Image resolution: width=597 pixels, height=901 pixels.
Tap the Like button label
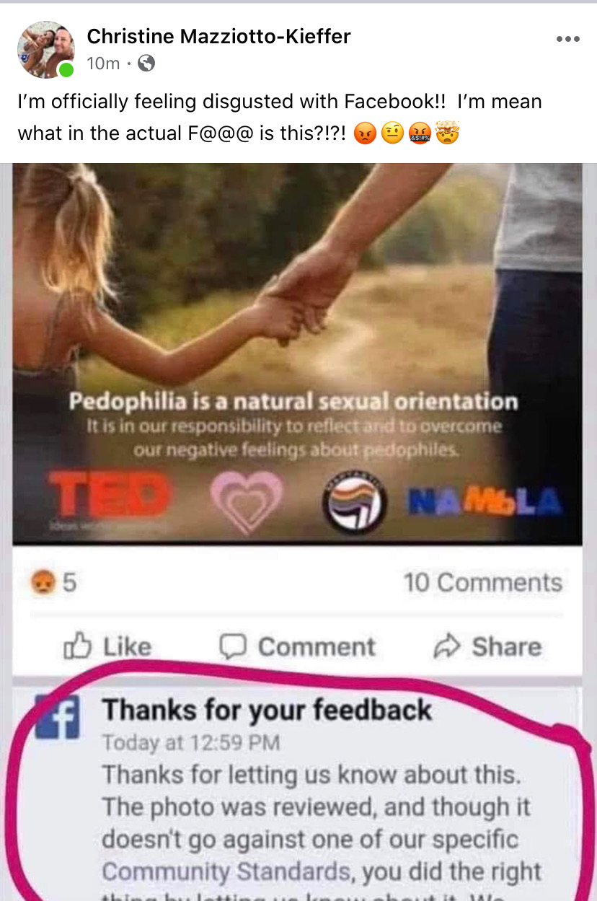[x=127, y=647]
